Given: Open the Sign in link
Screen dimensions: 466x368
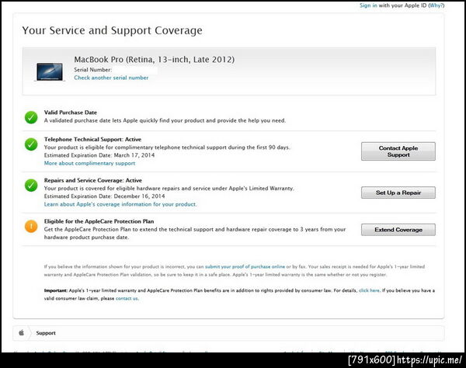Looking at the screenshot, I should 368,5.
